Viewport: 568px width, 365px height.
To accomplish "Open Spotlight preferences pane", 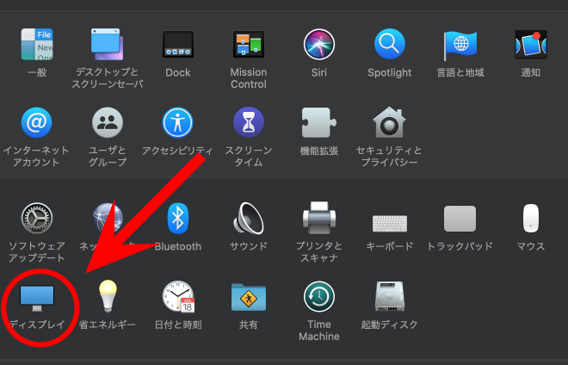I will (x=389, y=45).
